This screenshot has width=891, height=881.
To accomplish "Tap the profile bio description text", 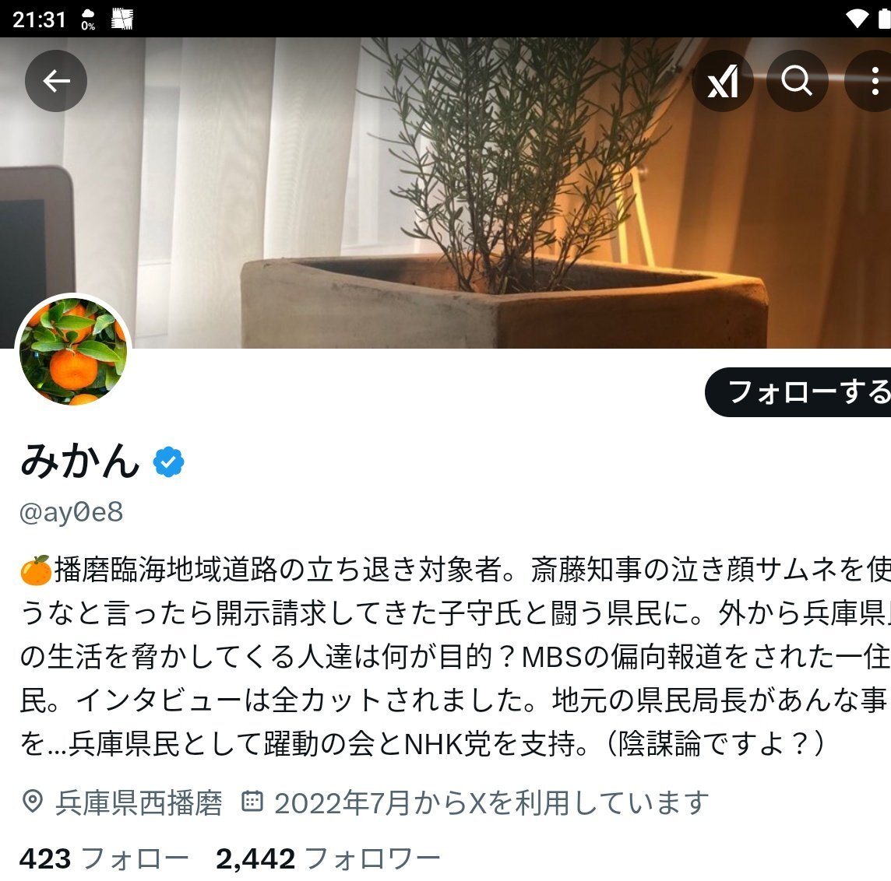I will [x=455, y=657].
